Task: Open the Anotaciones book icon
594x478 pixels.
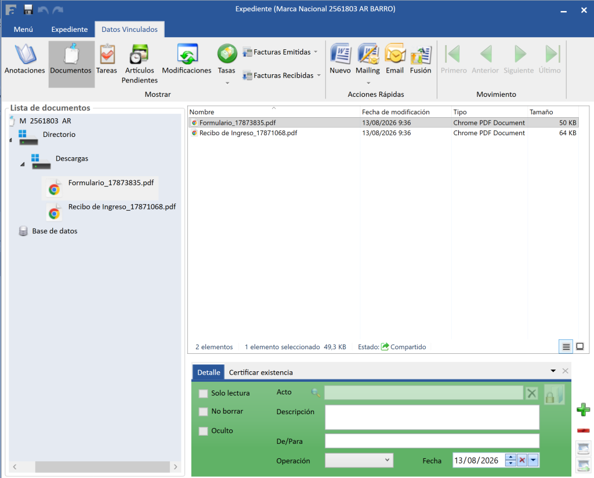Action: (x=24, y=54)
